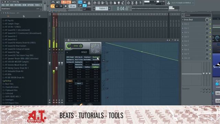Click the microphone recording icon
This screenshot has height=124, width=220.
click(136, 3)
